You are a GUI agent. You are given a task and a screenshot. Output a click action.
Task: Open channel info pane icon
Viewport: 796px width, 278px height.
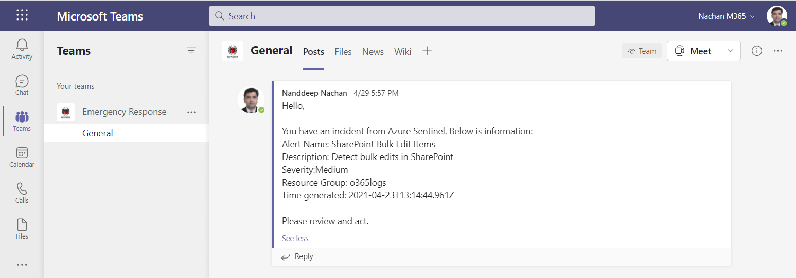[x=756, y=51]
